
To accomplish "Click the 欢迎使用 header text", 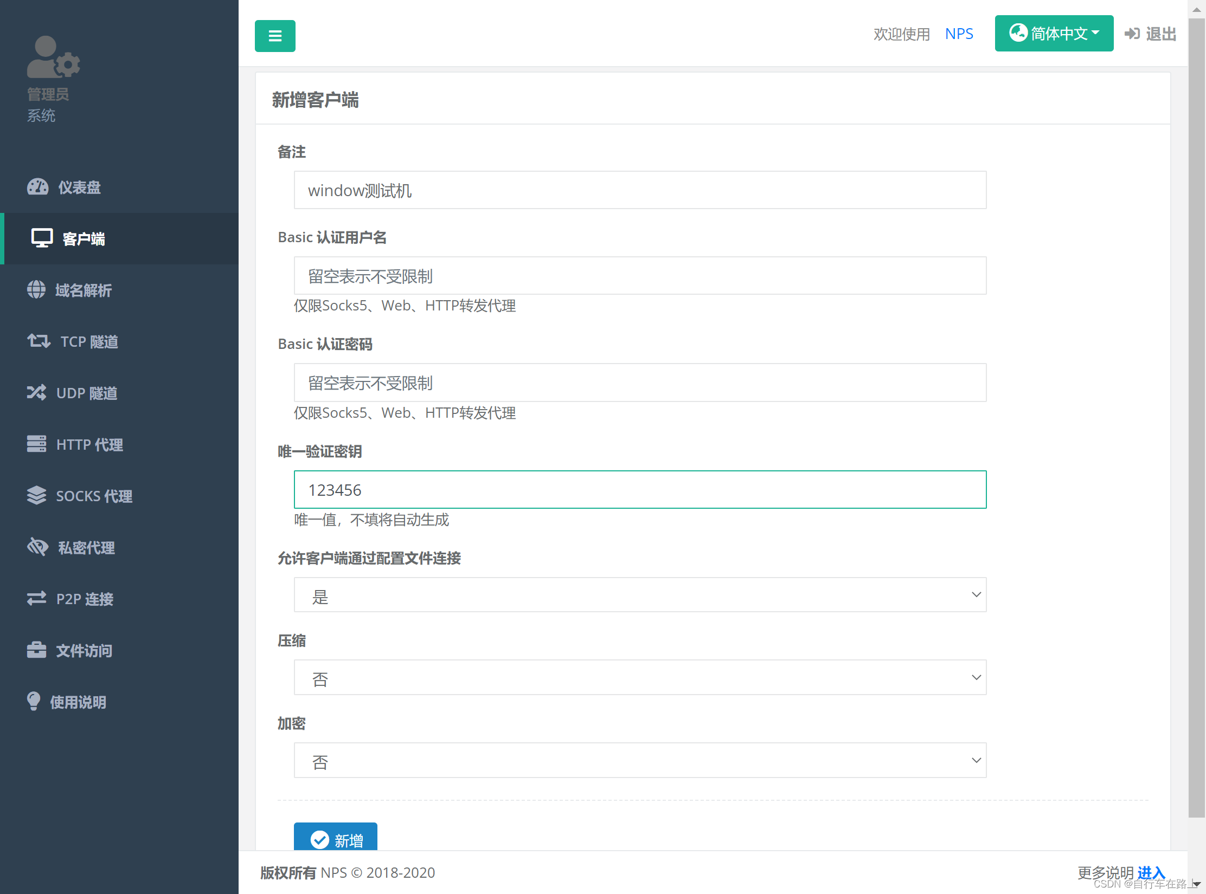I will pyautogui.click(x=902, y=34).
